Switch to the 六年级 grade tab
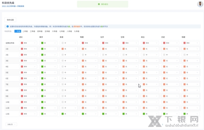 (x=54, y=31)
